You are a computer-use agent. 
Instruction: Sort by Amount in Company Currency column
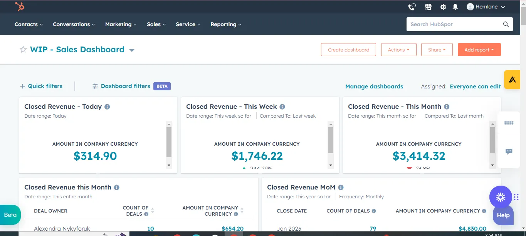point(242,211)
